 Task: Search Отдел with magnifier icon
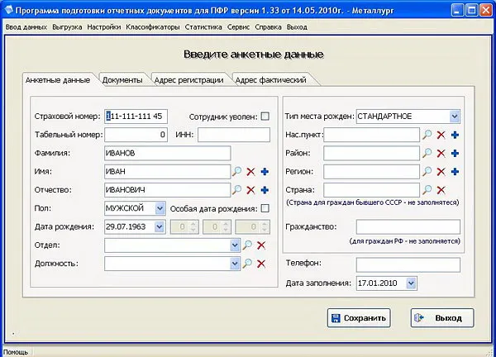pos(247,245)
